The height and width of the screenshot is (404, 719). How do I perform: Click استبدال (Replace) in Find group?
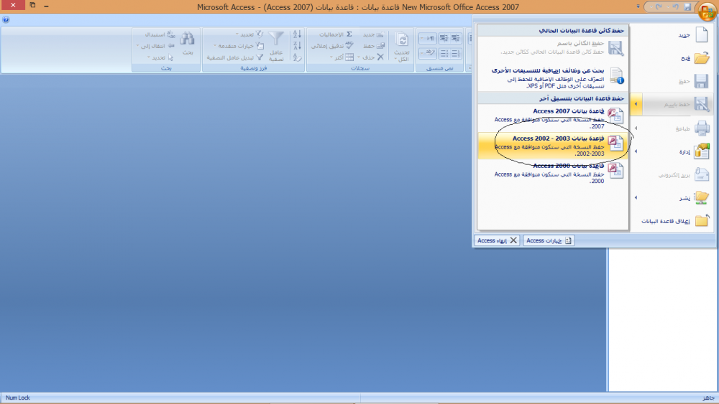tap(160, 34)
